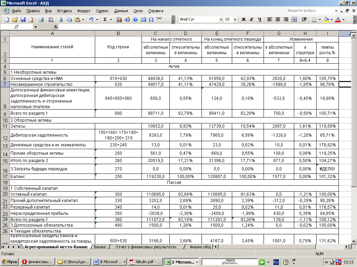
Task: Align text left
Action: [x=269, y=19]
